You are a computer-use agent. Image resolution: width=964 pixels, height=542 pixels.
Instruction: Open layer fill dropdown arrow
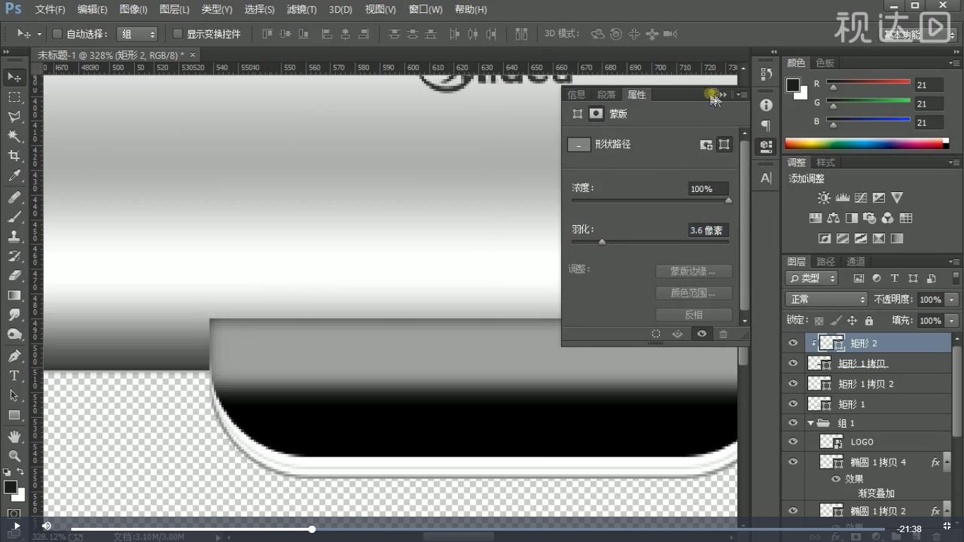coord(952,320)
